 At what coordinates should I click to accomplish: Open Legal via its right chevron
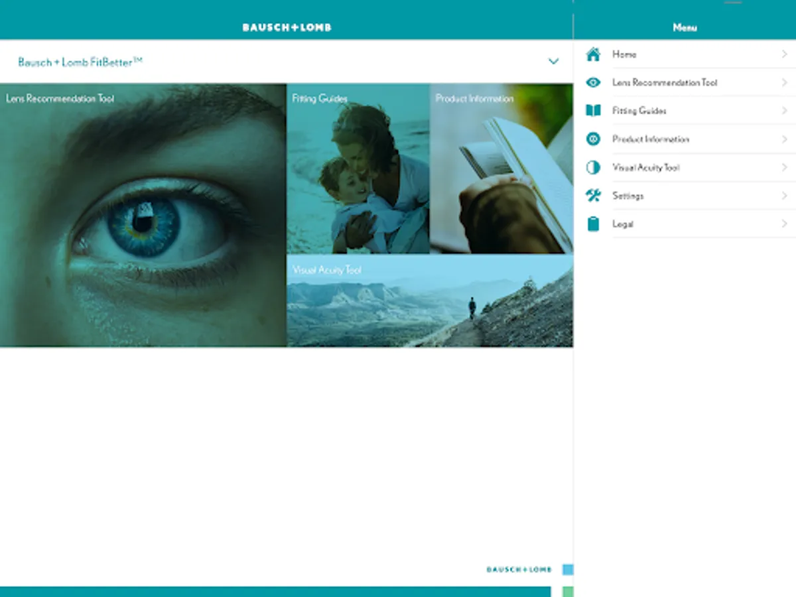click(784, 224)
